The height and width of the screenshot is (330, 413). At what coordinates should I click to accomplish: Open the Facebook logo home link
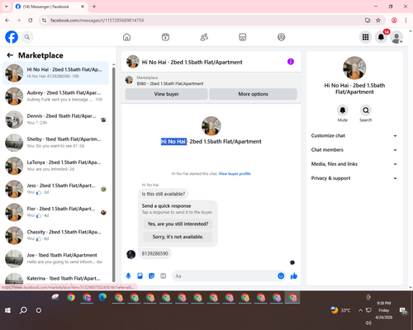pyautogui.click(x=12, y=37)
